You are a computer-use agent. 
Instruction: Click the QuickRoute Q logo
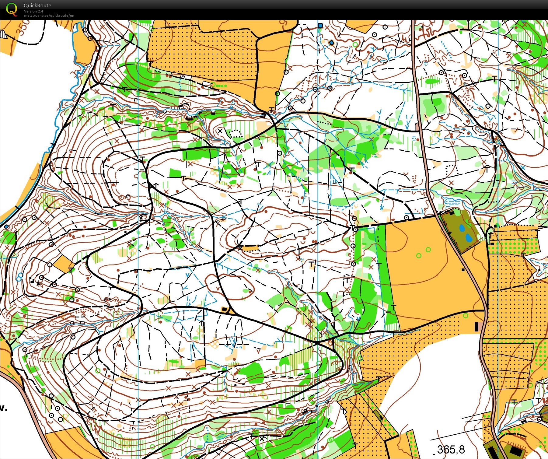pos(11,9)
